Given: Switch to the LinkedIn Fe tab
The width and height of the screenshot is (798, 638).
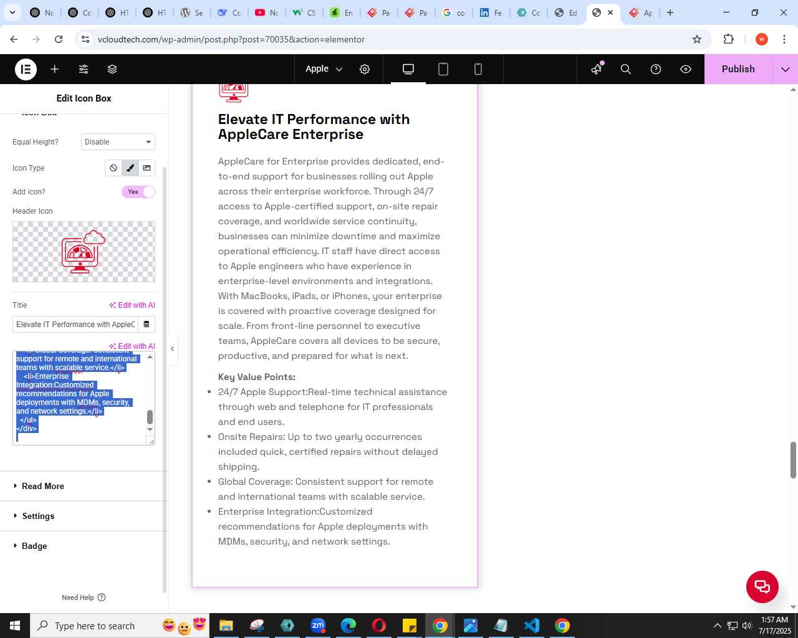Looking at the screenshot, I should tap(491, 12).
